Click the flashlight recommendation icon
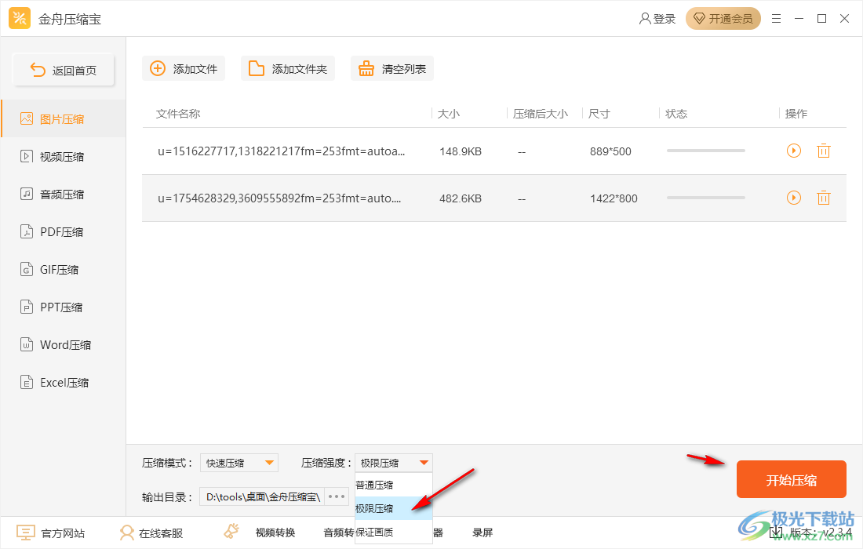 tap(231, 531)
